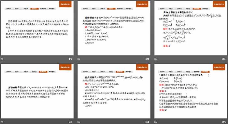Click the highlighted 探究四 tab on slide 19

click(35, 8)
